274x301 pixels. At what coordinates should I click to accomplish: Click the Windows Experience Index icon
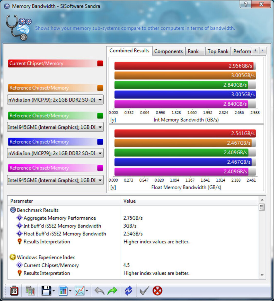click(x=13, y=257)
